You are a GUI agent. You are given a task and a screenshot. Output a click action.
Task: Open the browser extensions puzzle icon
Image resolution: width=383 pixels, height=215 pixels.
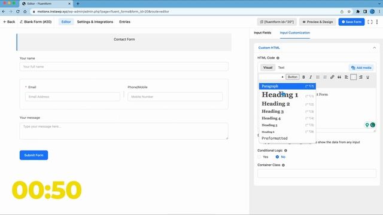tap(358, 11)
